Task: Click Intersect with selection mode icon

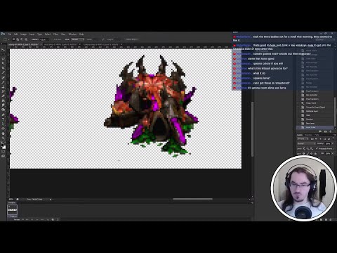Action: [26, 39]
